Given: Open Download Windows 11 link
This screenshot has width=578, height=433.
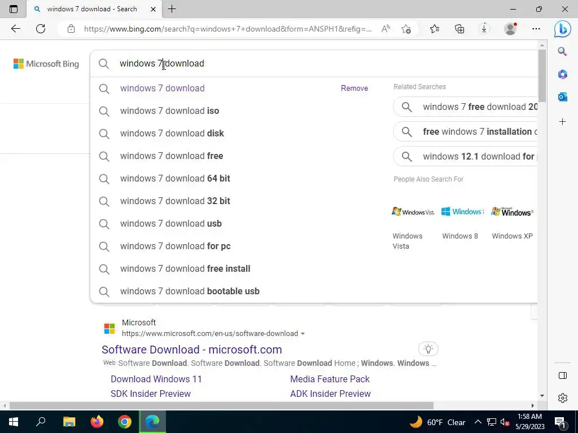Looking at the screenshot, I should [156, 379].
